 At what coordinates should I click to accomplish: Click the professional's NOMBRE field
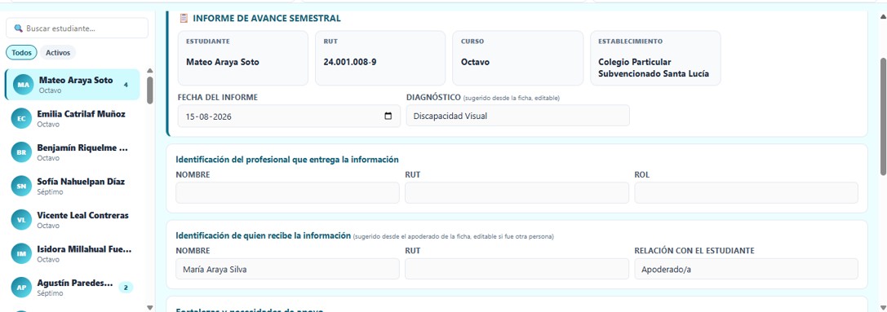coord(287,193)
